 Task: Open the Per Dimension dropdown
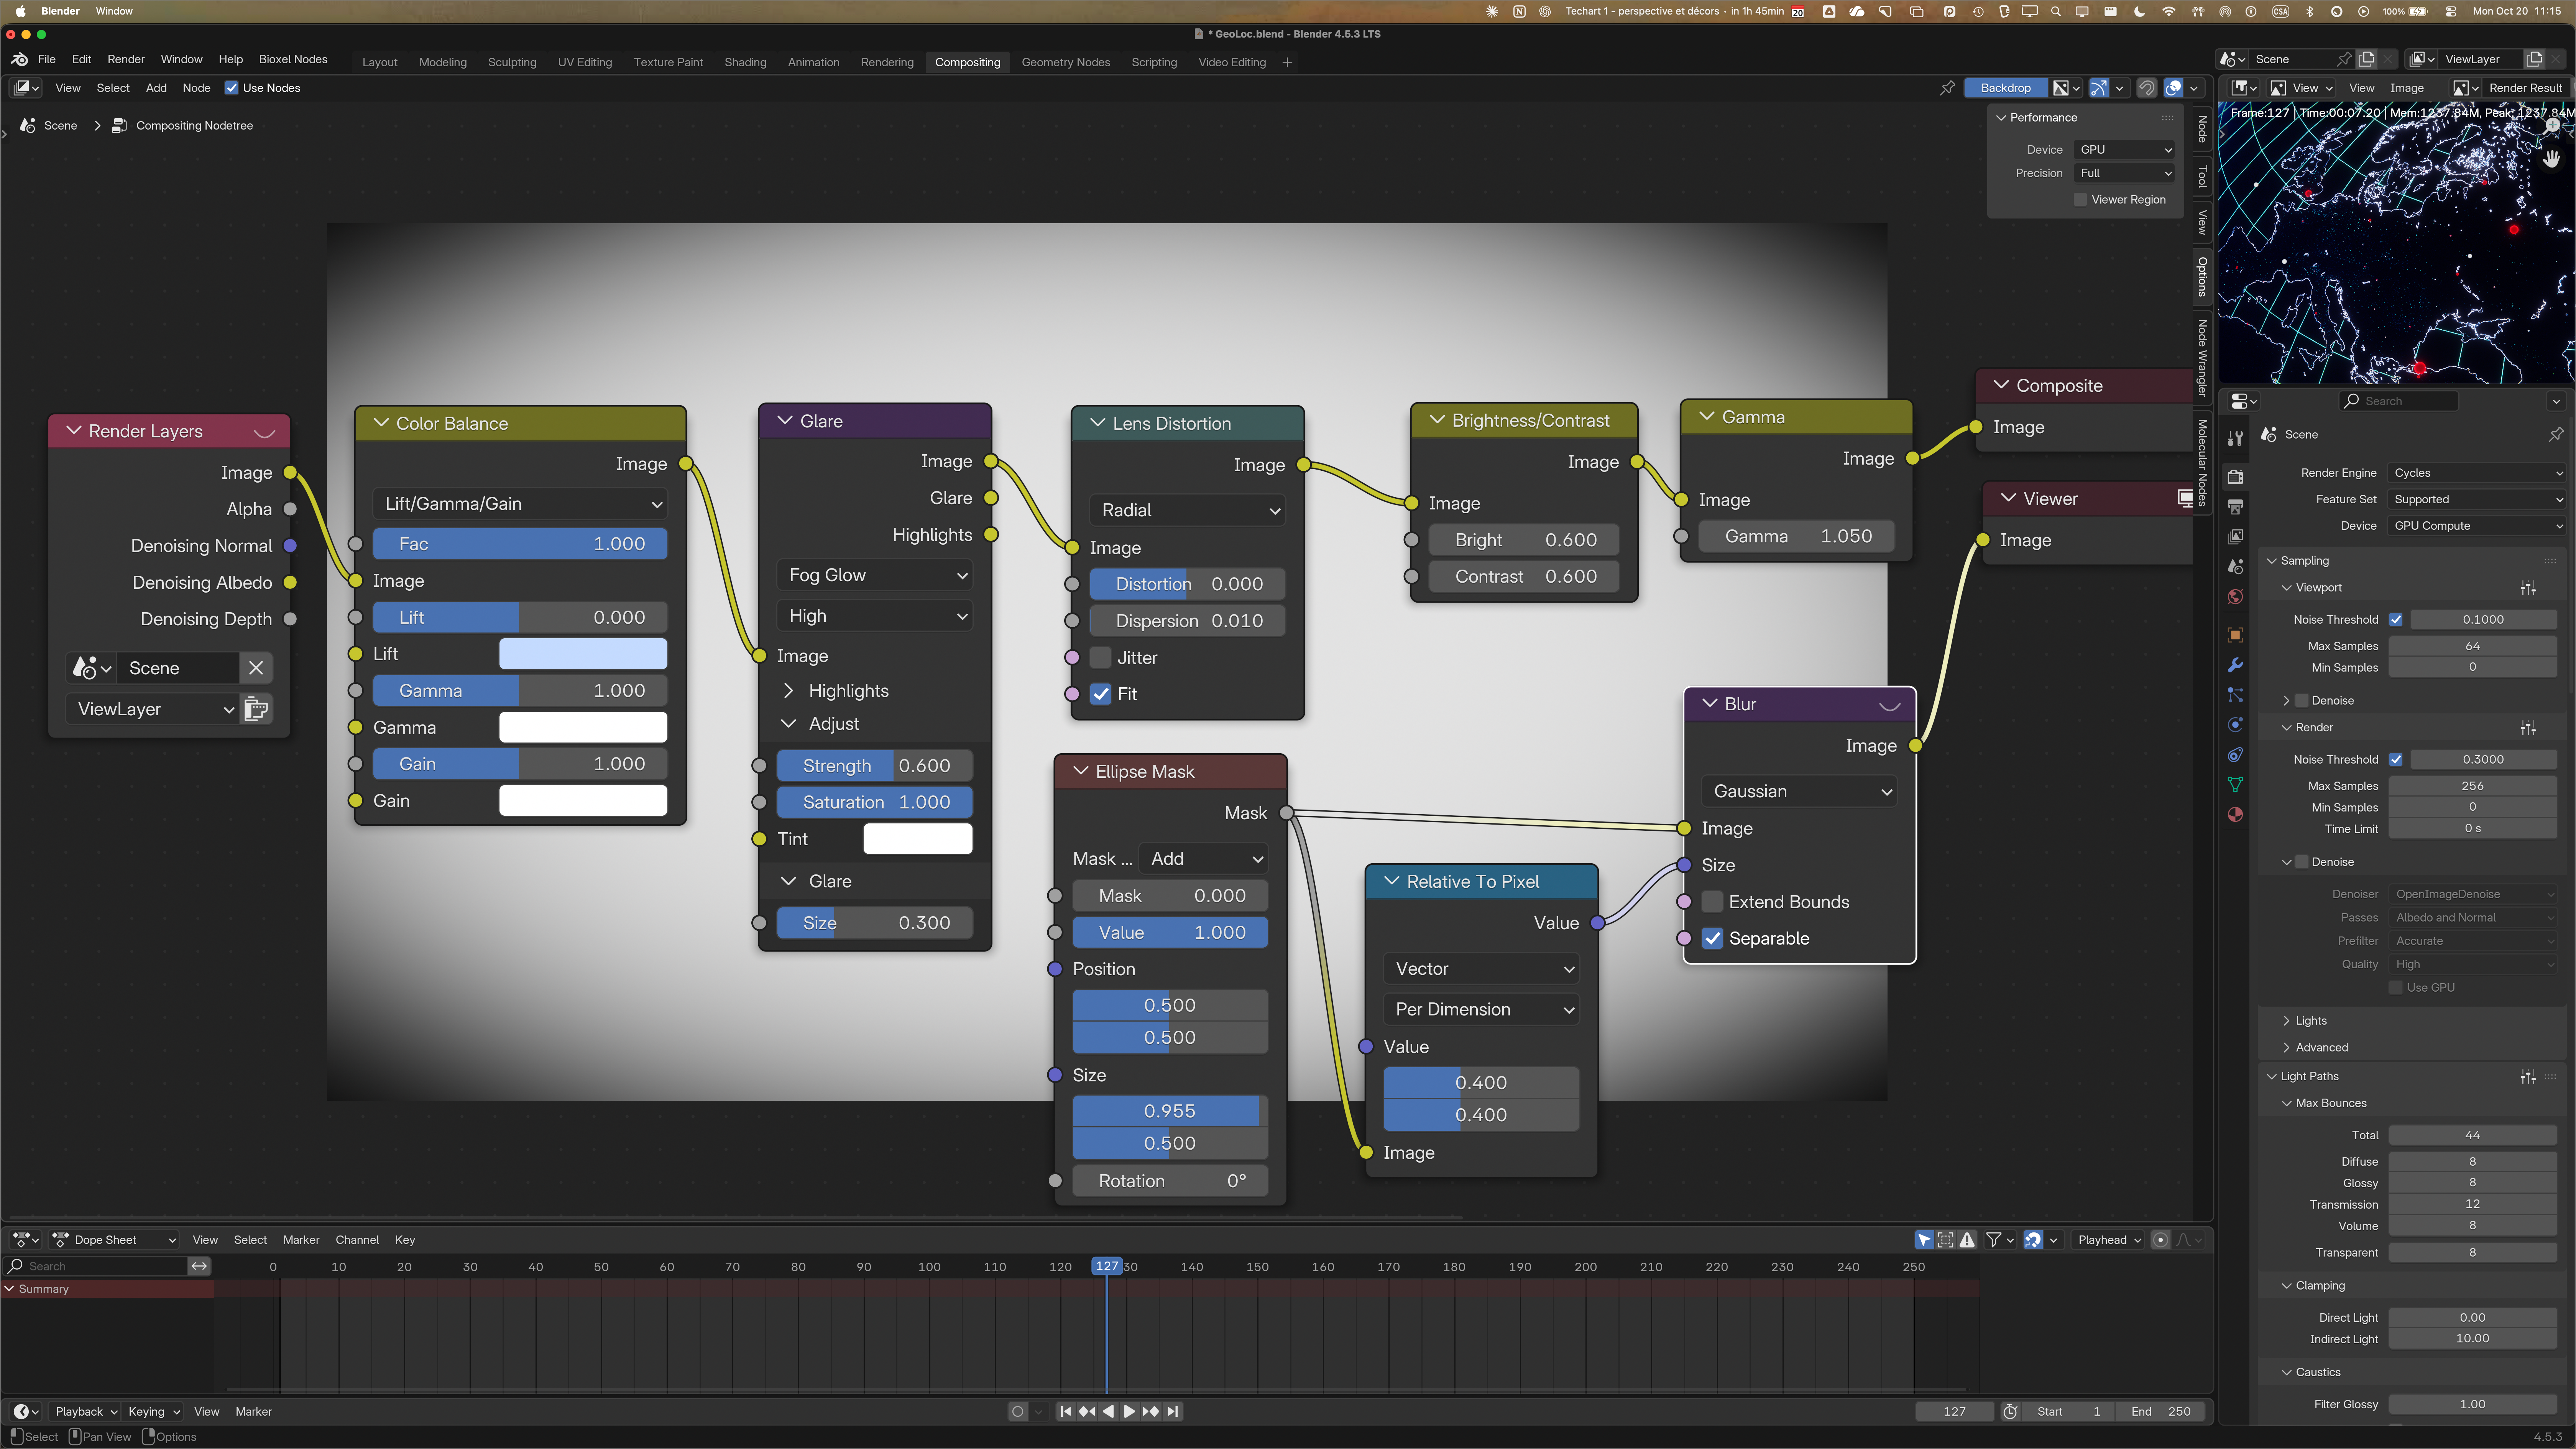[1482, 1010]
